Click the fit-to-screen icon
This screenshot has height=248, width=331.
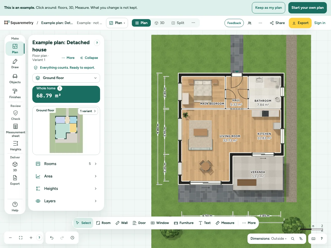click(x=21, y=238)
